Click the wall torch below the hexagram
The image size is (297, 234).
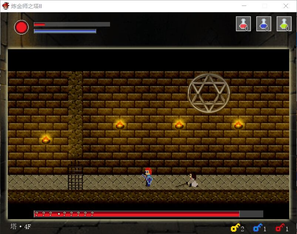[179, 125]
